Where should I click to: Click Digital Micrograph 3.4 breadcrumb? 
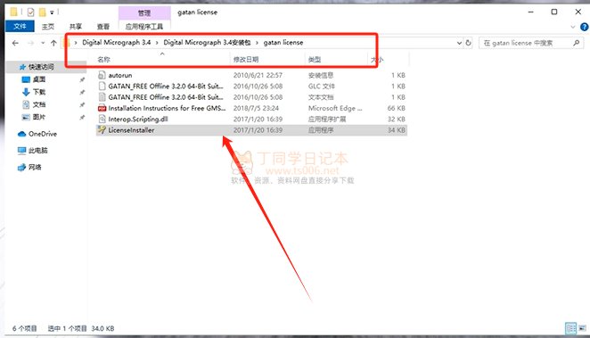tap(116, 43)
